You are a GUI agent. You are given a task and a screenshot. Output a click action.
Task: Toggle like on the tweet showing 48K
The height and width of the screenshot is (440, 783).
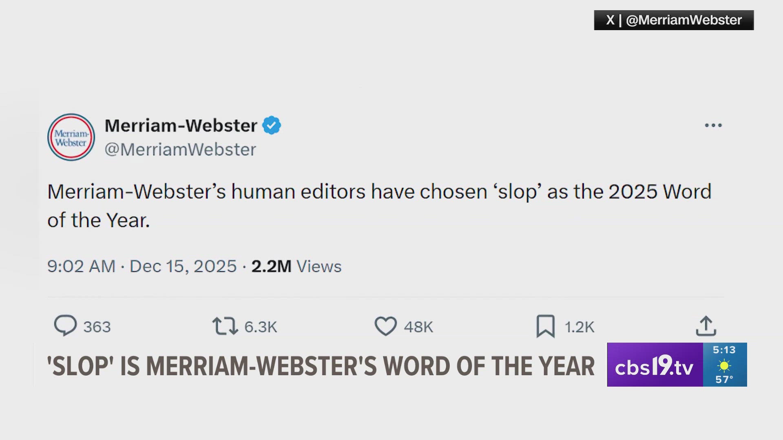[418, 326]
